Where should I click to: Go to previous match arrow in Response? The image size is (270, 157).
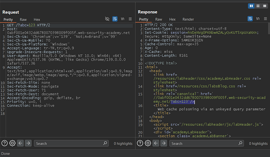[x=156, y=143]
